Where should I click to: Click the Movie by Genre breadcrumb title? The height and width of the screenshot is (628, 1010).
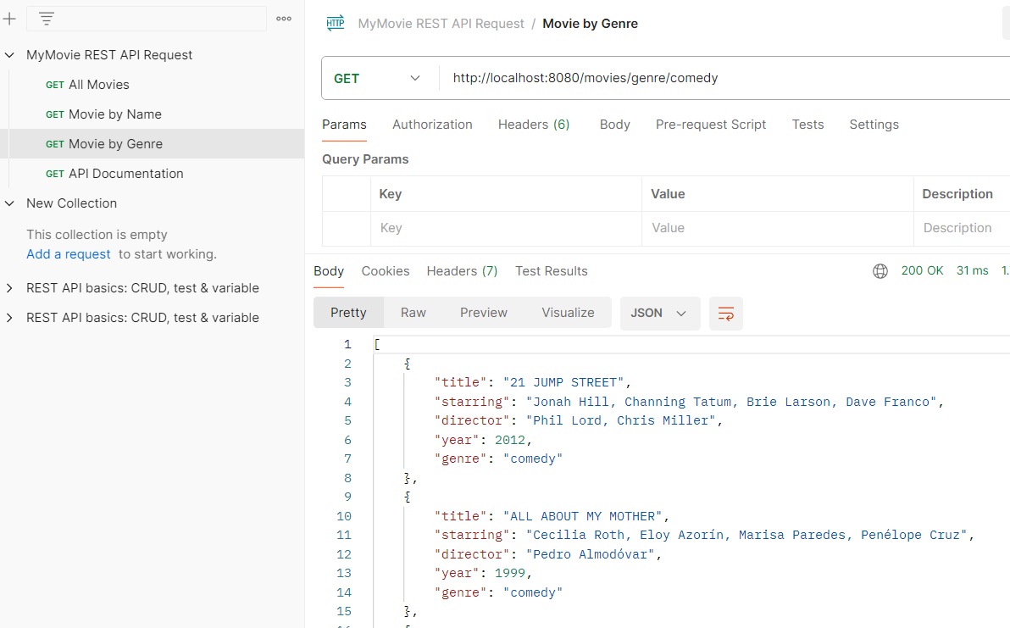[x=590, y=24]
